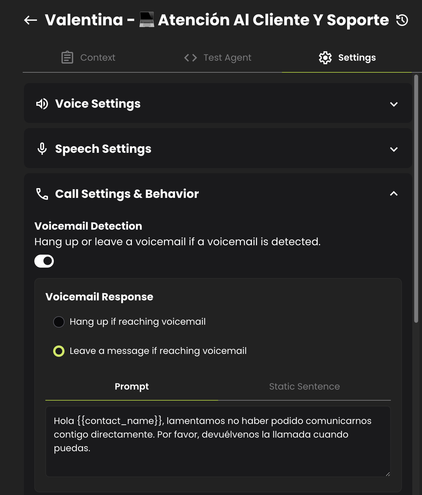
Task: Open the Test Agent tab label
Action: click(227, 57)
